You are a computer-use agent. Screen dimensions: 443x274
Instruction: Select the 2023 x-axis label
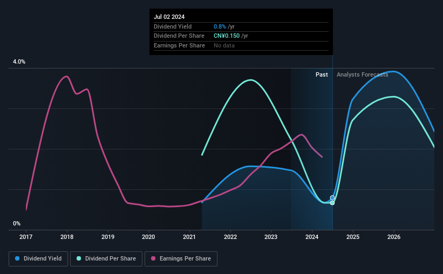[x=271, y=237]
